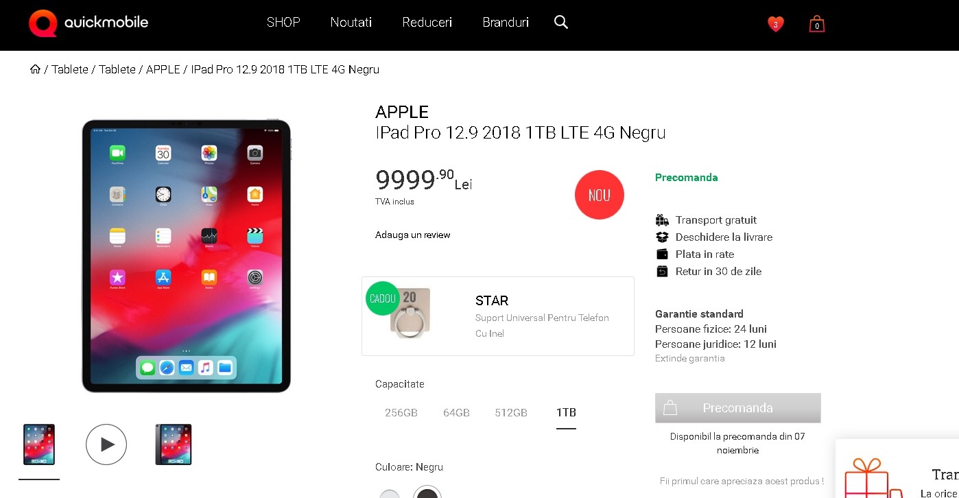Click the Precomanda button
This screenshot has height=498, width=959.
[x=738, y=408]
